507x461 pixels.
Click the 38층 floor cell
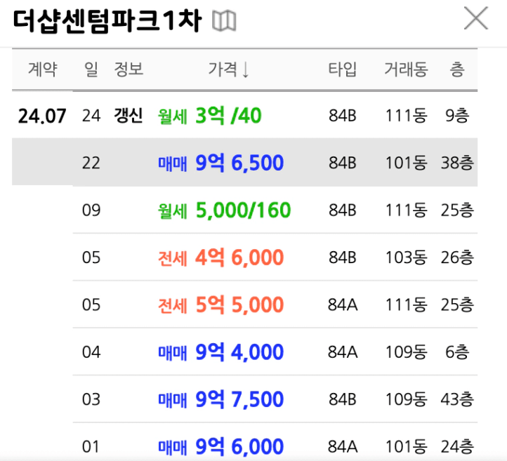point(457,163)
